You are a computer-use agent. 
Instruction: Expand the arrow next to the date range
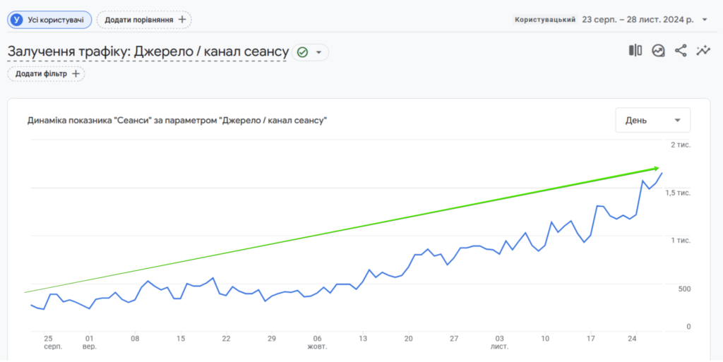coord(705,20)
